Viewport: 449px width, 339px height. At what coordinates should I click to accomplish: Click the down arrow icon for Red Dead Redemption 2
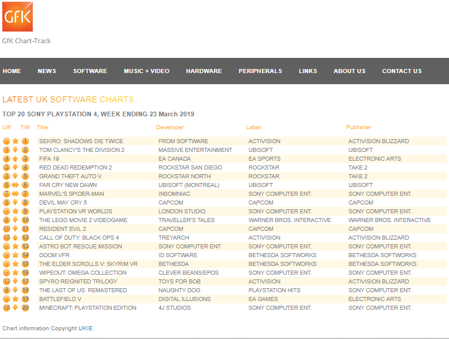click(x=15, y=167)
